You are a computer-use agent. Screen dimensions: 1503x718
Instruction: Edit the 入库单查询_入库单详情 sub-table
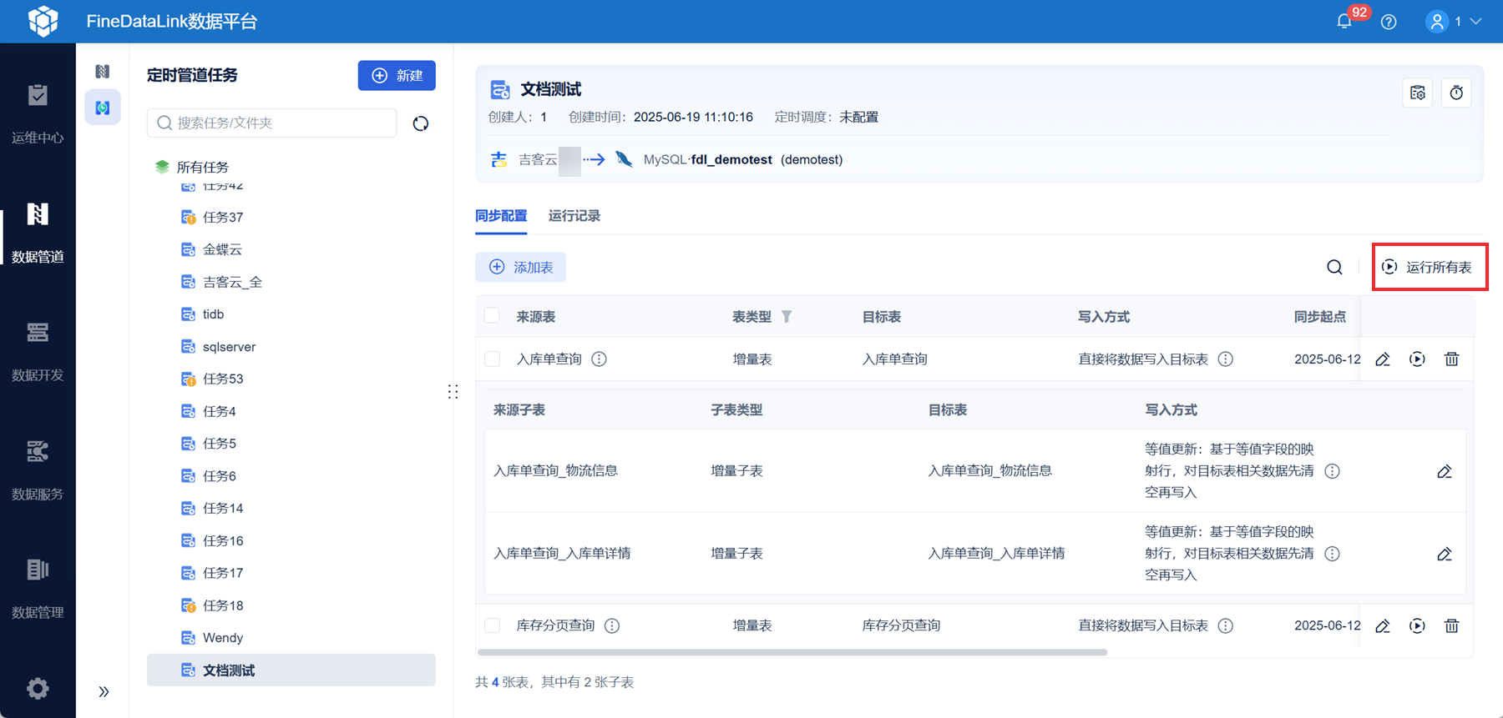(1445, 554)
